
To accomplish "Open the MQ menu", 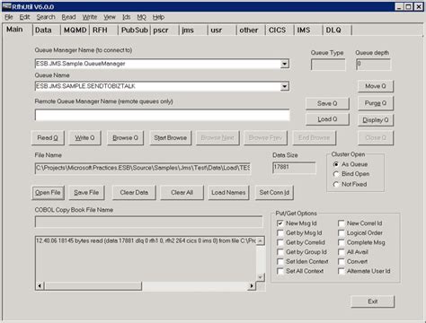I will coord(142,17).
